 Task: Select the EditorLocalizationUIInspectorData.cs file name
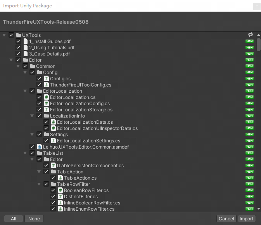[97, 128]
